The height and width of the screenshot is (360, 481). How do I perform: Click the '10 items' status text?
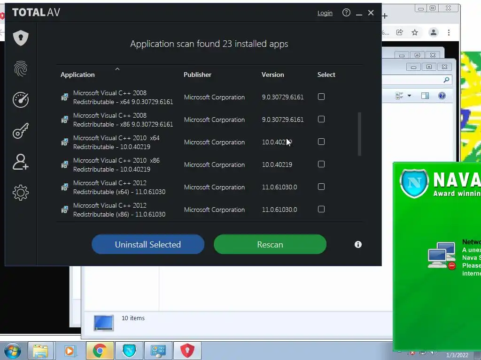tap(133, 318)
